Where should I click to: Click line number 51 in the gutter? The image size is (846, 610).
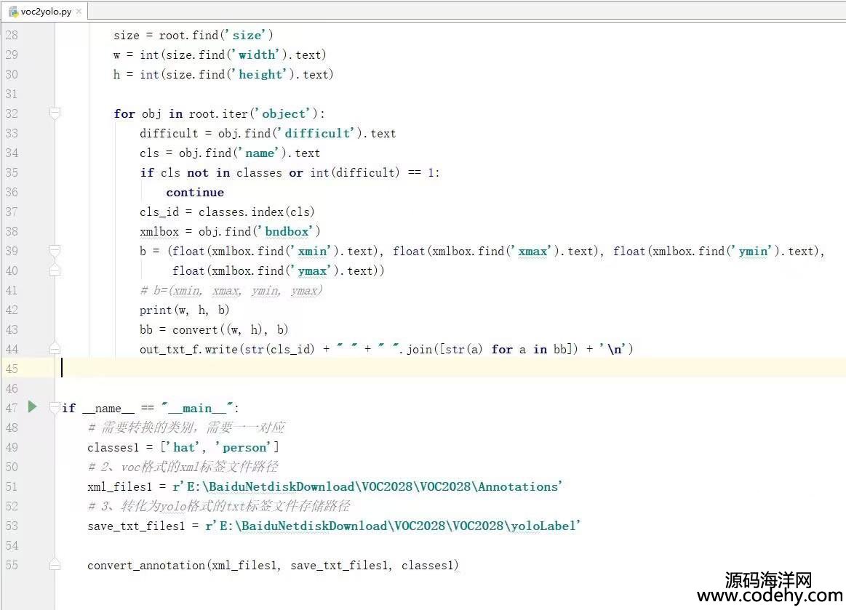[x=12, y=486]
